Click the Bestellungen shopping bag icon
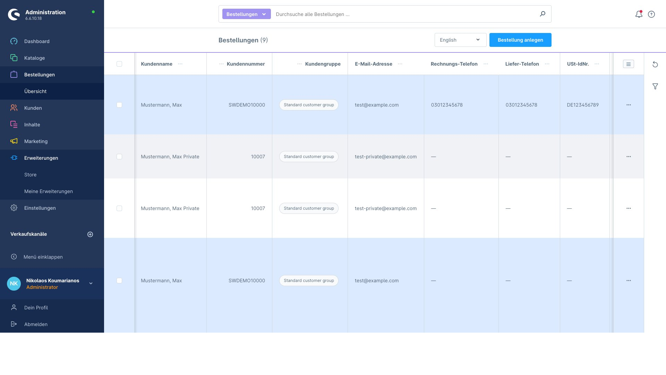This screenshot has width=666, height=375. 14,75
